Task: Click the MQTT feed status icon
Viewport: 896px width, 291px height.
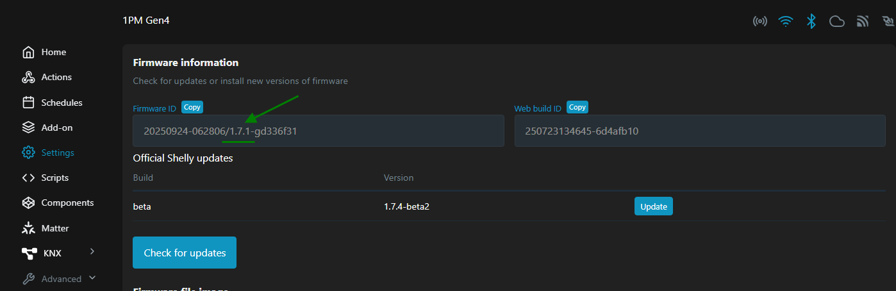Action: click(x=862, y=22)
